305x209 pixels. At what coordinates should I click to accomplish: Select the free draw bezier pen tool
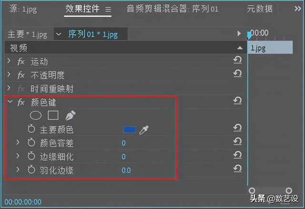[70, 115]
